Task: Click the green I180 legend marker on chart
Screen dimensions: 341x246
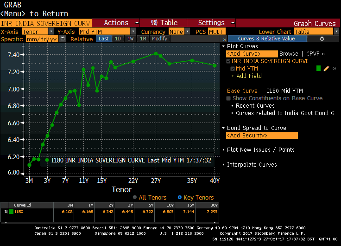Action: tap(47, 160)
